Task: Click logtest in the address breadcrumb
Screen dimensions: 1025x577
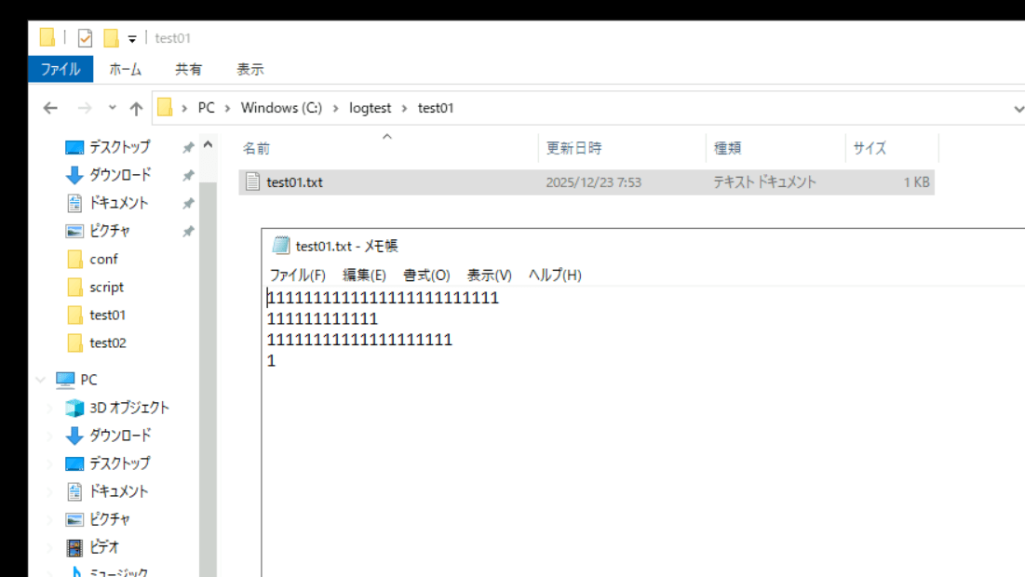Action: point(370,108)
